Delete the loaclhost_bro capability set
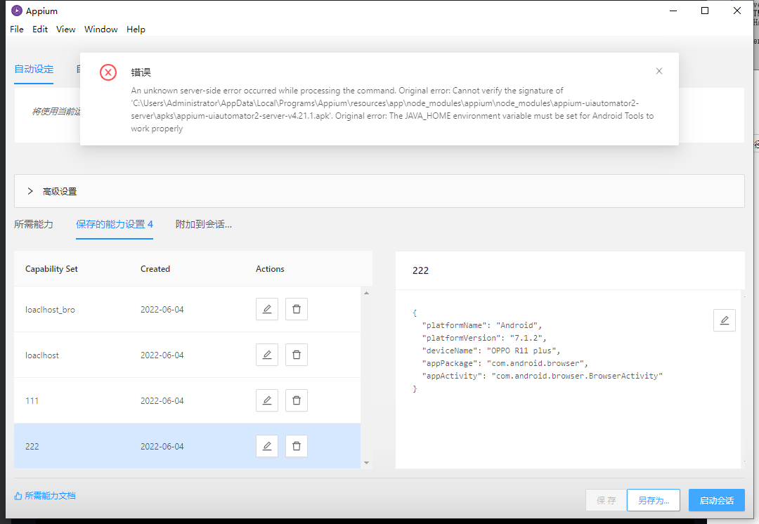Viewport: 759px width, 524px height. (x=297, y=309)
